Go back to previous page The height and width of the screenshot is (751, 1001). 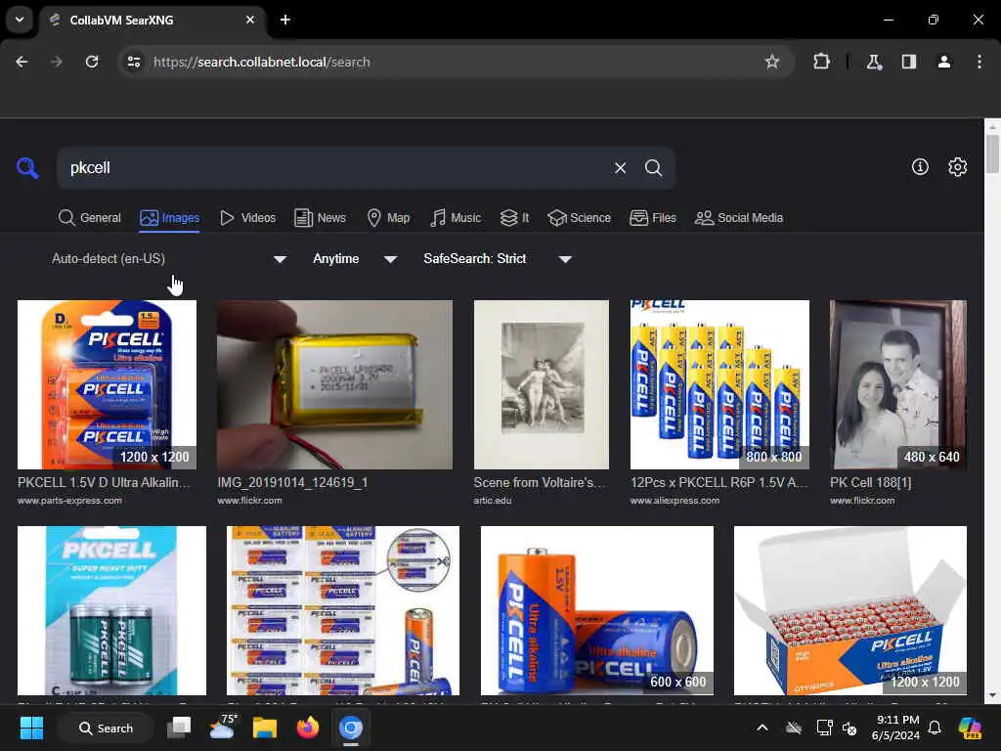pos(22,62)
